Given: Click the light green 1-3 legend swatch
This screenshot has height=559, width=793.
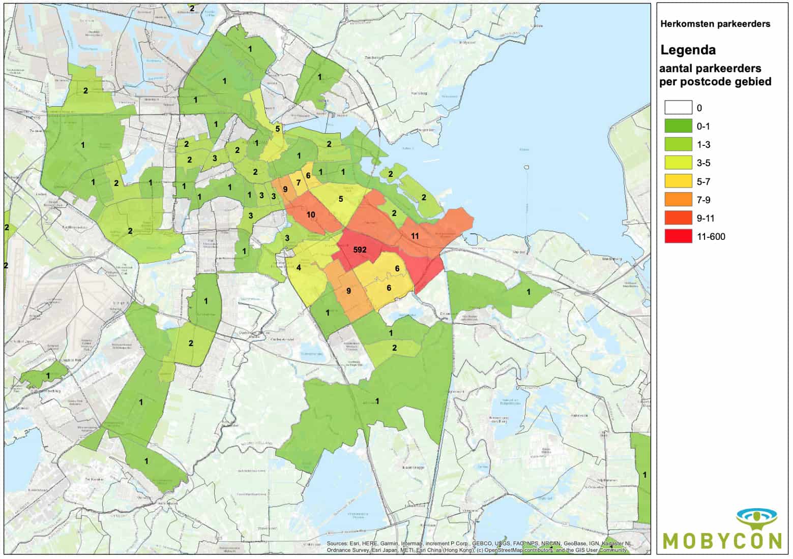Looking at the screenshot, I should coord(678,144).
